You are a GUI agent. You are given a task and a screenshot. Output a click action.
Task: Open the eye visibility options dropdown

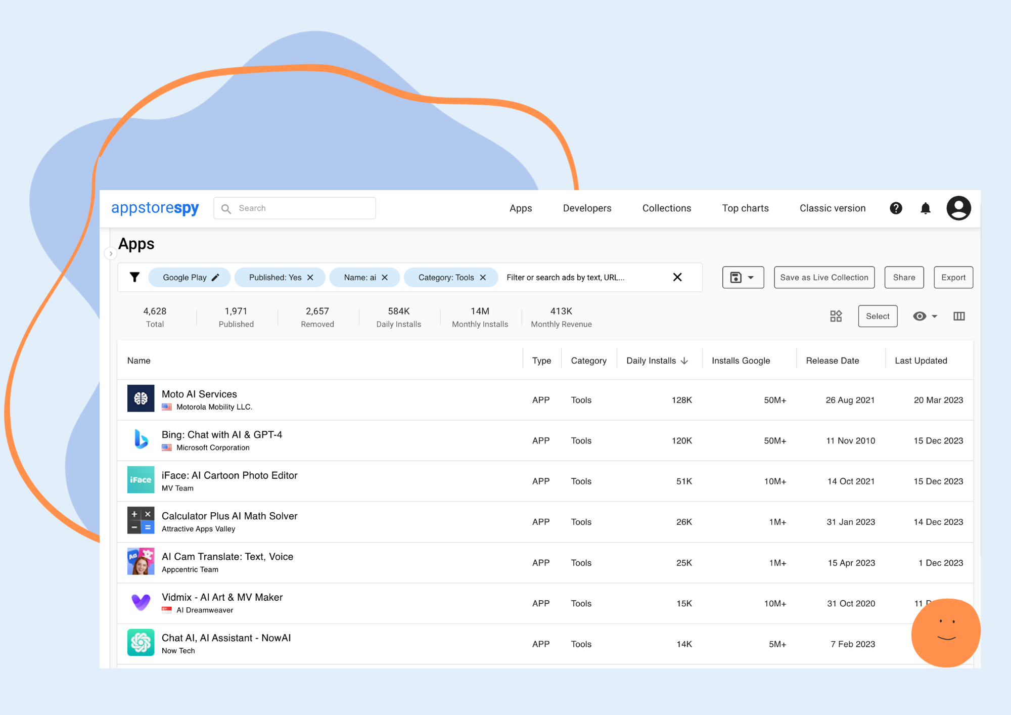click(x=925, y=316)
